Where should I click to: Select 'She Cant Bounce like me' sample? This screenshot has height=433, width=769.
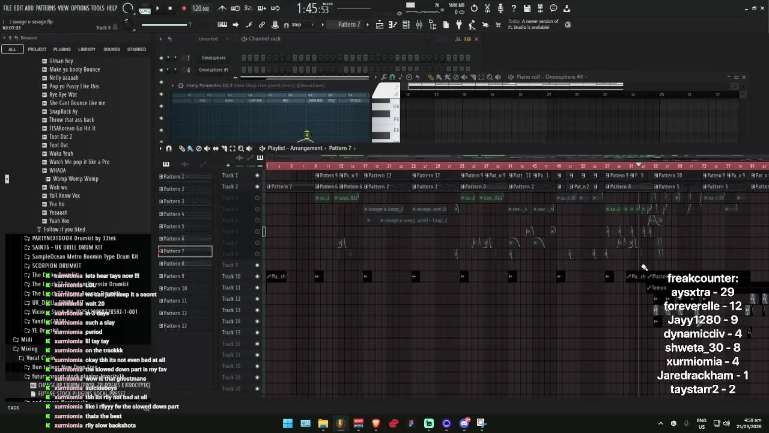[x=77, y=103]
